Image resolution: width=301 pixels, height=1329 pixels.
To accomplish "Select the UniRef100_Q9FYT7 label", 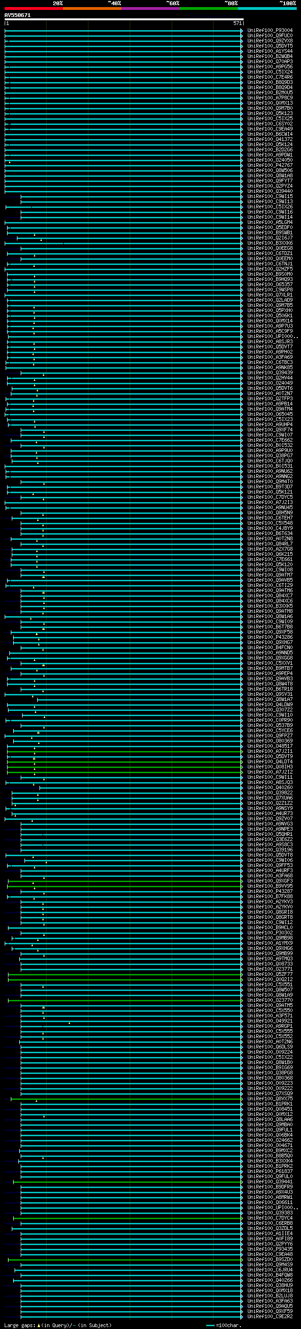I will pyautogui.click(x=270, y=181).
